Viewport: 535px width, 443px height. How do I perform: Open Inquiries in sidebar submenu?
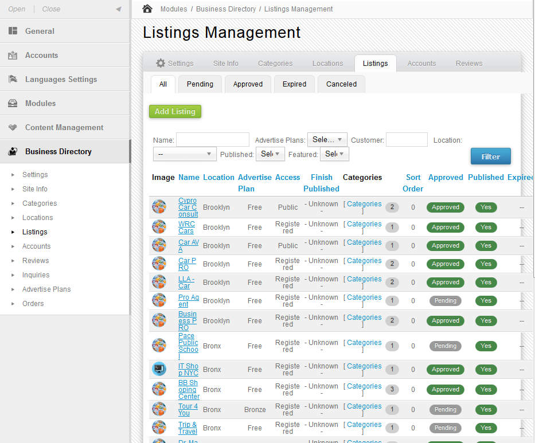click(36, 275)
